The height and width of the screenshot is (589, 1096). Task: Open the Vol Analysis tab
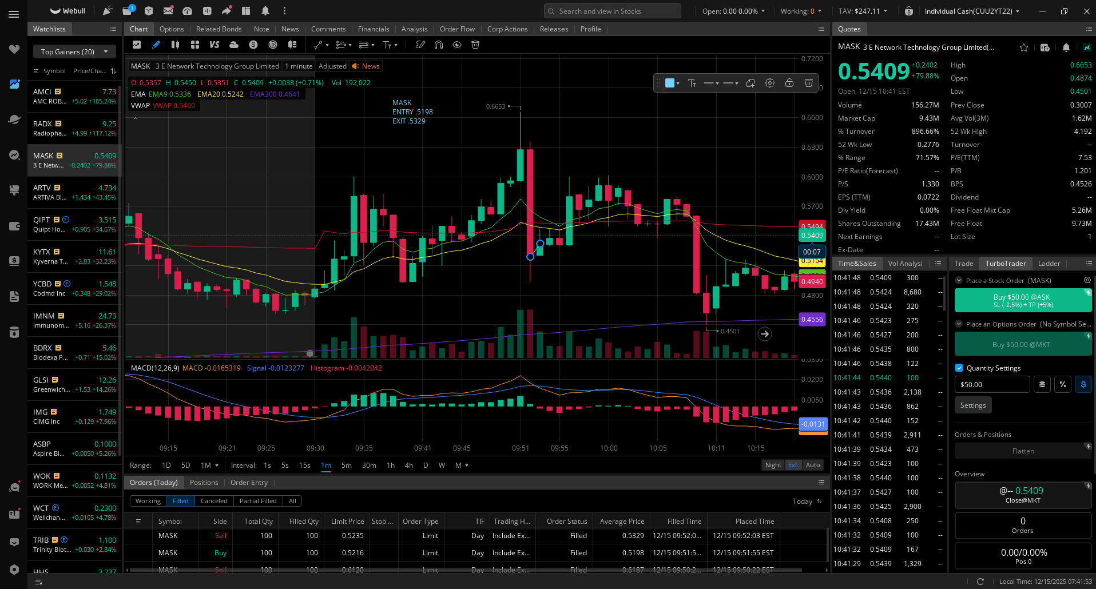coord(906,264)
